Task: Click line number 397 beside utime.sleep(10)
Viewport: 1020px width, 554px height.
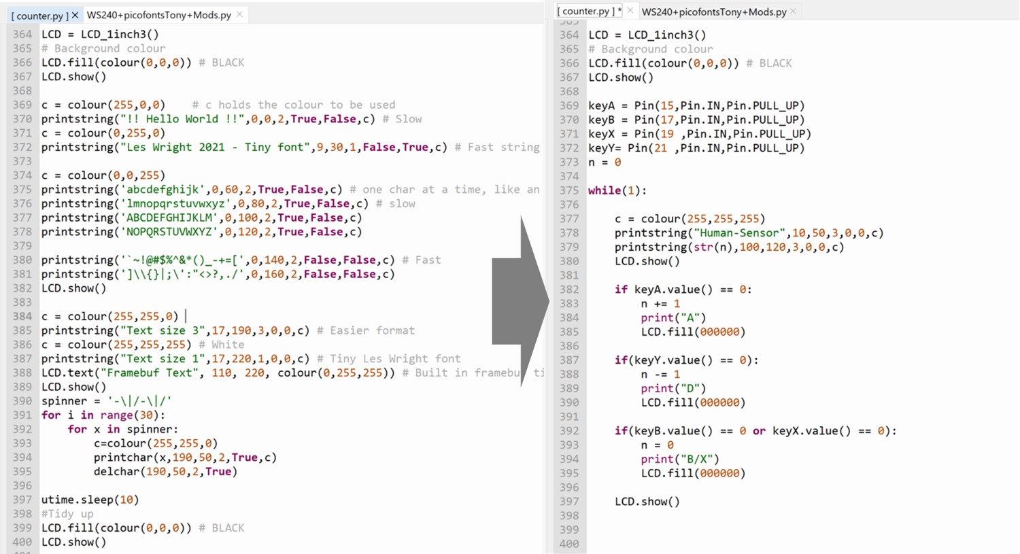Action: click(x=22, y=500)
